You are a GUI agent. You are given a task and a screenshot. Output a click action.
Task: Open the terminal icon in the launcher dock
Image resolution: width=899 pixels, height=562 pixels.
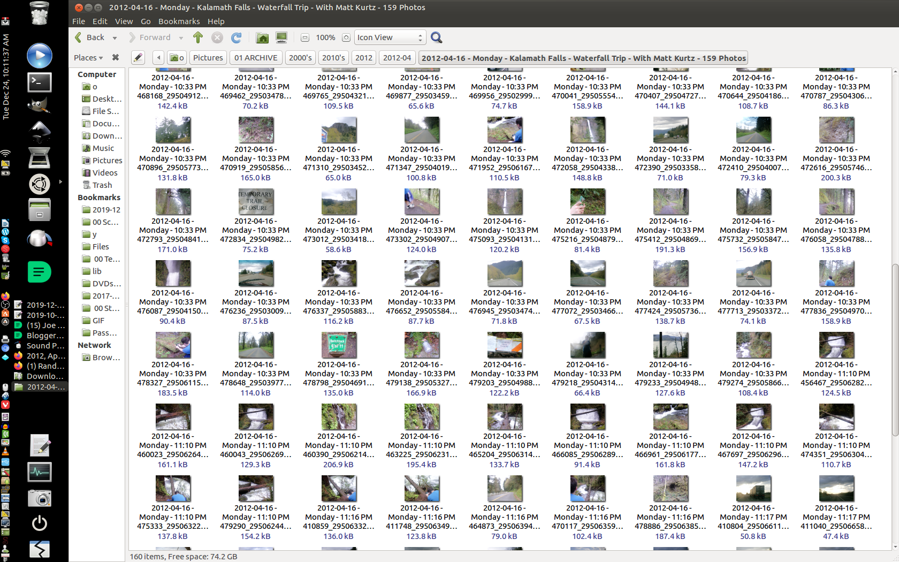(x=39, y=82)
